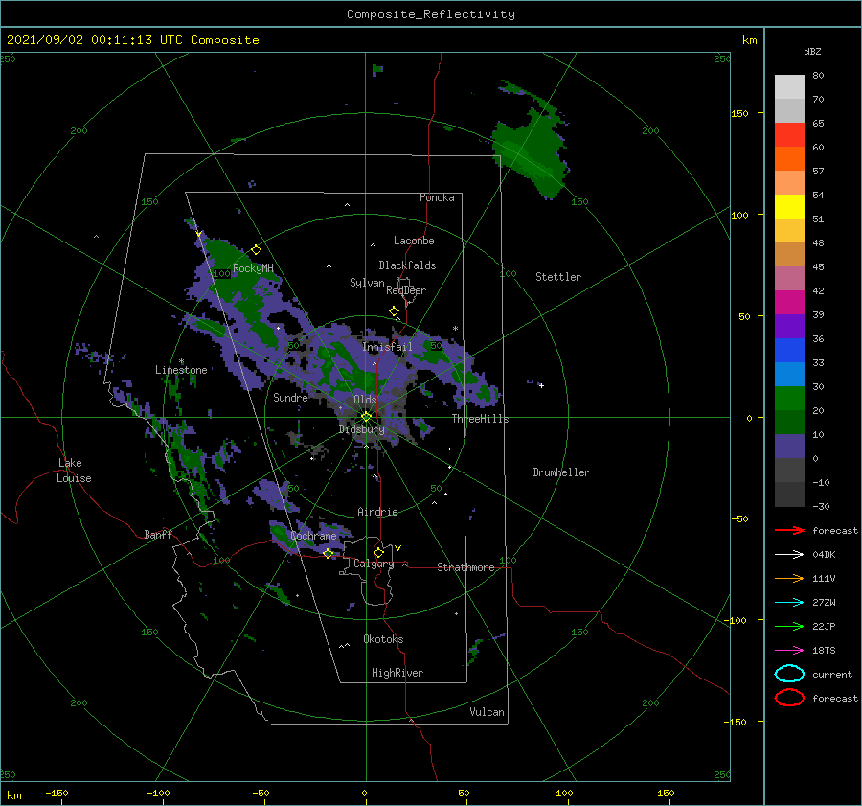The width and height of the screenshot is (862, 806).
Task: Click the Airdrie label
Action: click(377, 512)
